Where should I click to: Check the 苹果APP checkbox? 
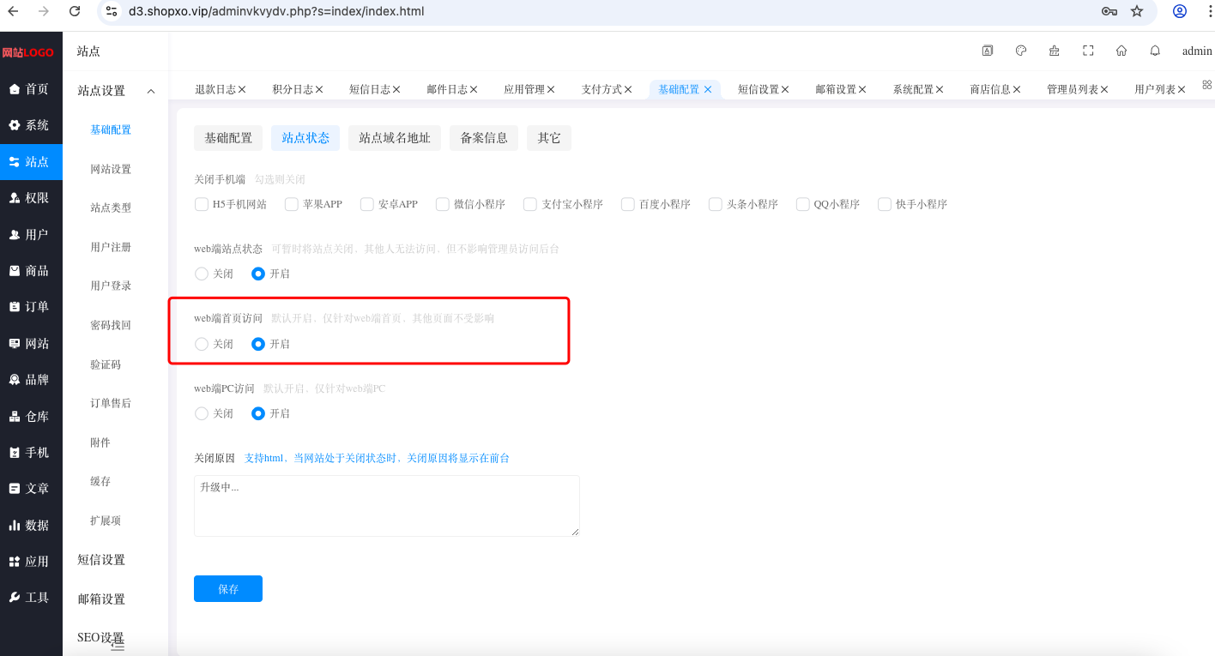click(292, 204)
